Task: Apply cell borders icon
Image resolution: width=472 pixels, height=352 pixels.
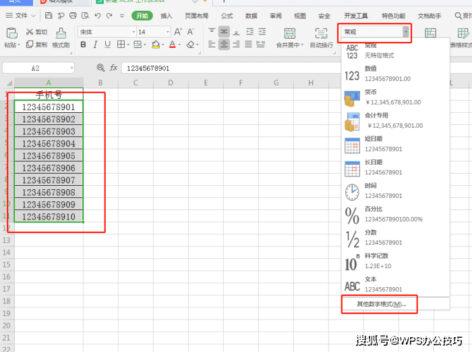Action: pos(121,45)
